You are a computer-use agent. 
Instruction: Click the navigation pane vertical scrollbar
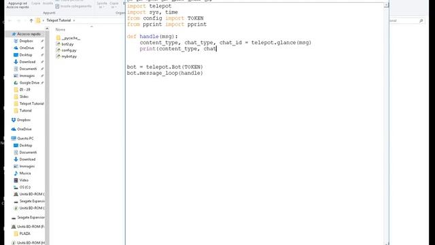(x=47, y=137)
